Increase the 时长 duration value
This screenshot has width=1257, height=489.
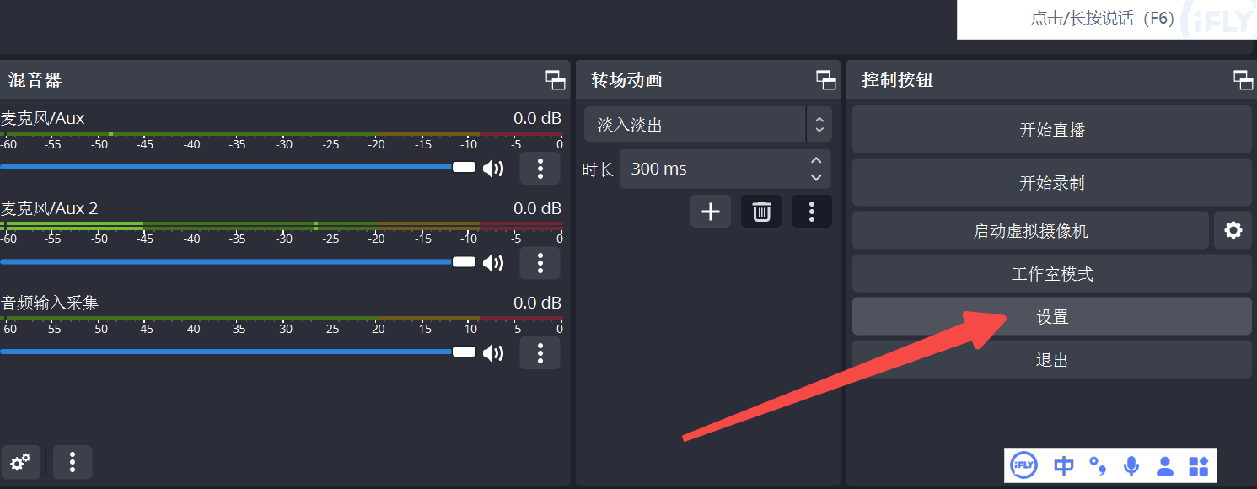point(815,160)
